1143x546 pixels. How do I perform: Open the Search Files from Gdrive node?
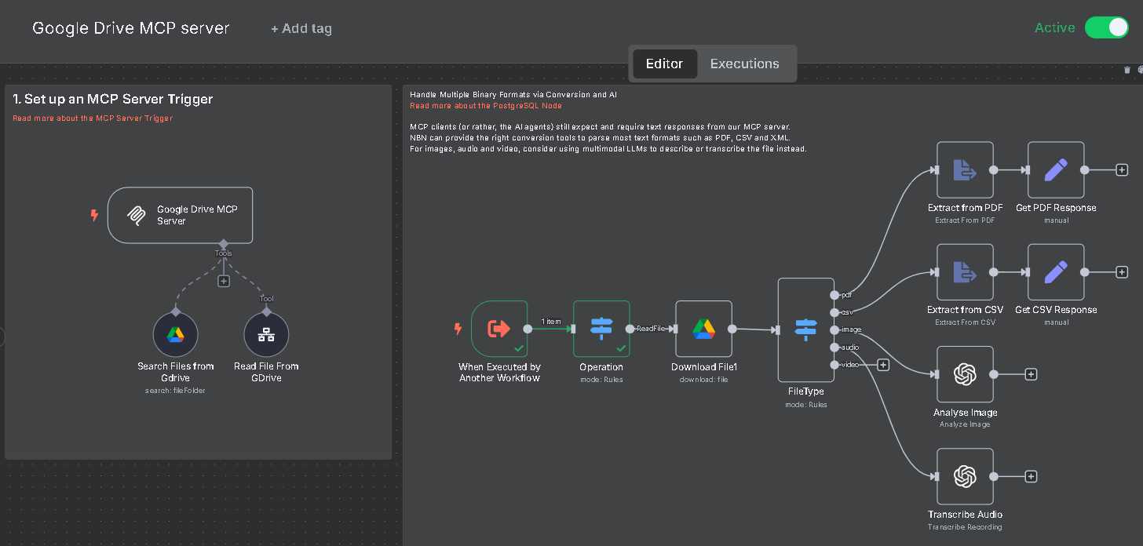[x=175, y=334]
